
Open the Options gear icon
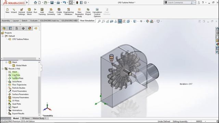point(85,2)
